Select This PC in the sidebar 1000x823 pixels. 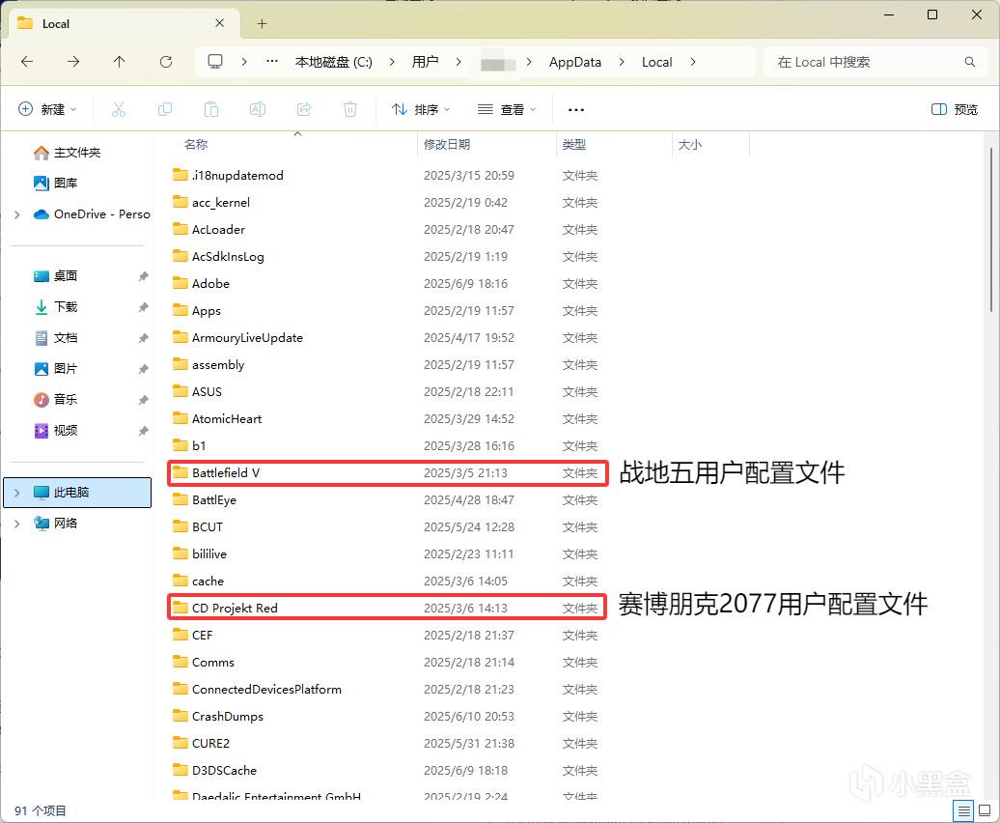[77, 493]
